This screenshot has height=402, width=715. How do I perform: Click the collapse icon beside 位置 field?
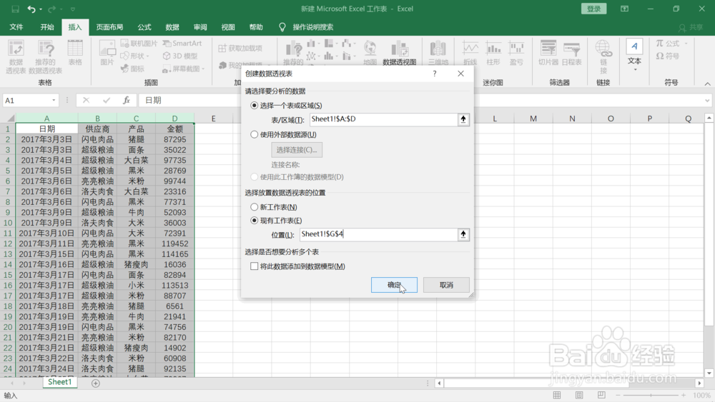(x=463, y=234)
